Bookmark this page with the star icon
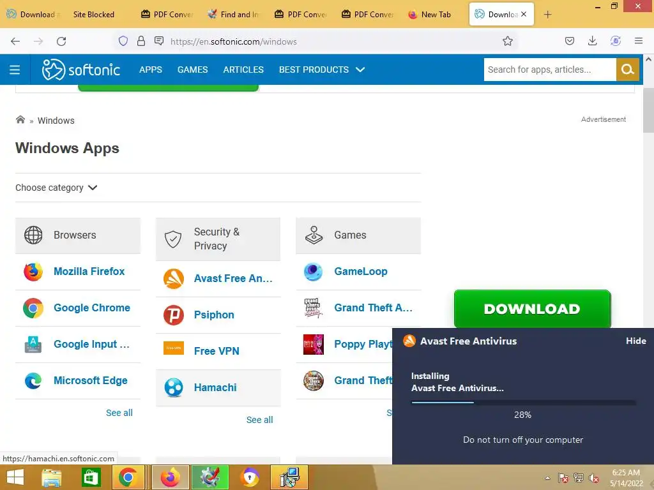Screen dimensions: 654x490 coord(508,41)
